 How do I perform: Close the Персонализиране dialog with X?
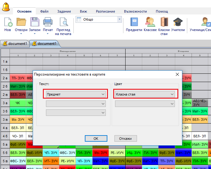[177, 74]
